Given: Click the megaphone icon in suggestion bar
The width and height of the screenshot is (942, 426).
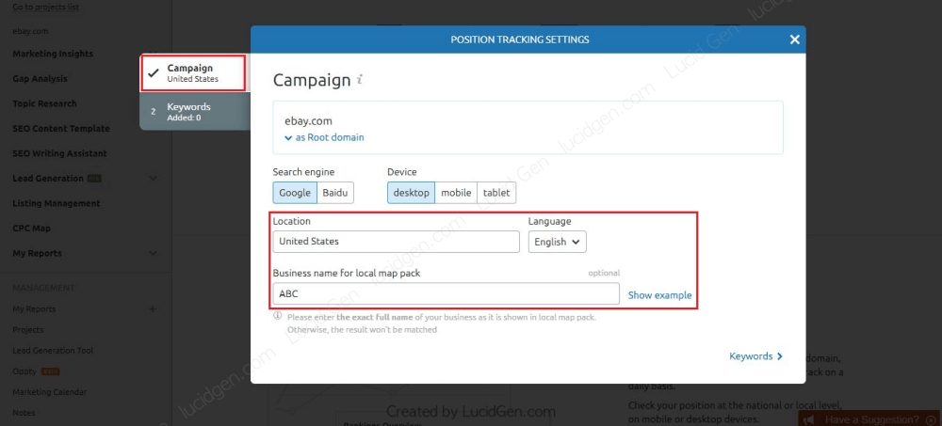Looking at the screenshot, I should pyautogui.click(x=809, y=419).
